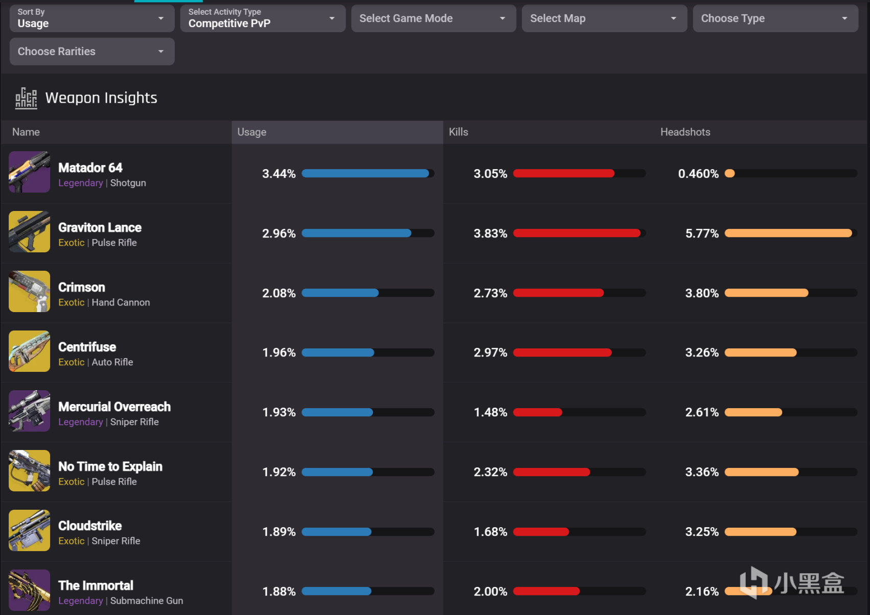
Task: Click the Submachine Gun type label
Action: pyautogui.click(x=147, y=601)
